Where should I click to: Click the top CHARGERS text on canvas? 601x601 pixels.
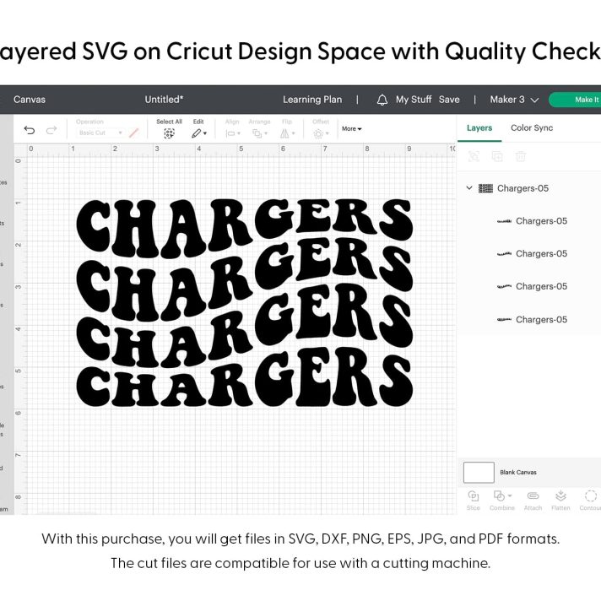click(x=244, y=227)
